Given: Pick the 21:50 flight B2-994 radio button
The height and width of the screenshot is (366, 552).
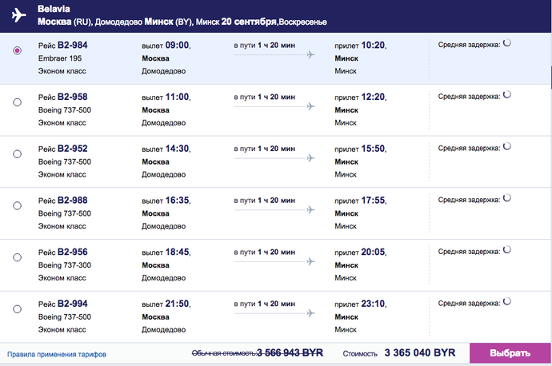Looking at the screenshot, I should [18, 309].
